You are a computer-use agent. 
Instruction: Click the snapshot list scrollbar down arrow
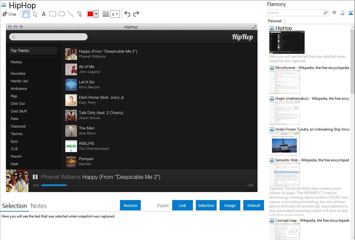click(353, 238)
